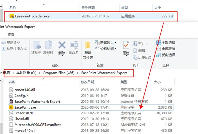Click 全部选择 (Select all)

click(166, 43)
